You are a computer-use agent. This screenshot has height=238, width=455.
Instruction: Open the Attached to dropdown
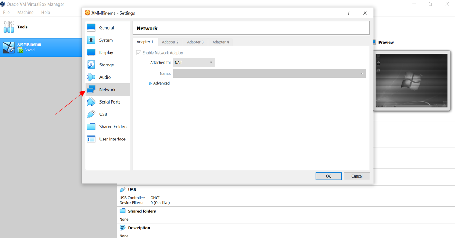[x=194, y=63]
